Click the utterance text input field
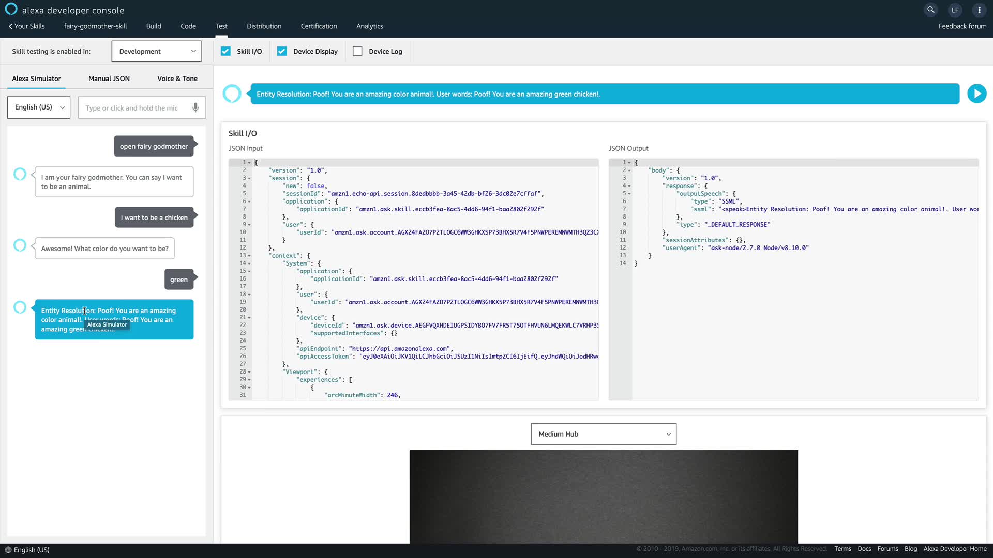The image size is (993, 558). 134,108
